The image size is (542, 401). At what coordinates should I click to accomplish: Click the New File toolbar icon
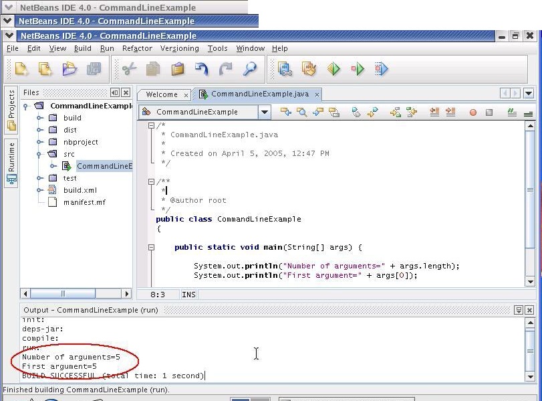tap(21, 68)
